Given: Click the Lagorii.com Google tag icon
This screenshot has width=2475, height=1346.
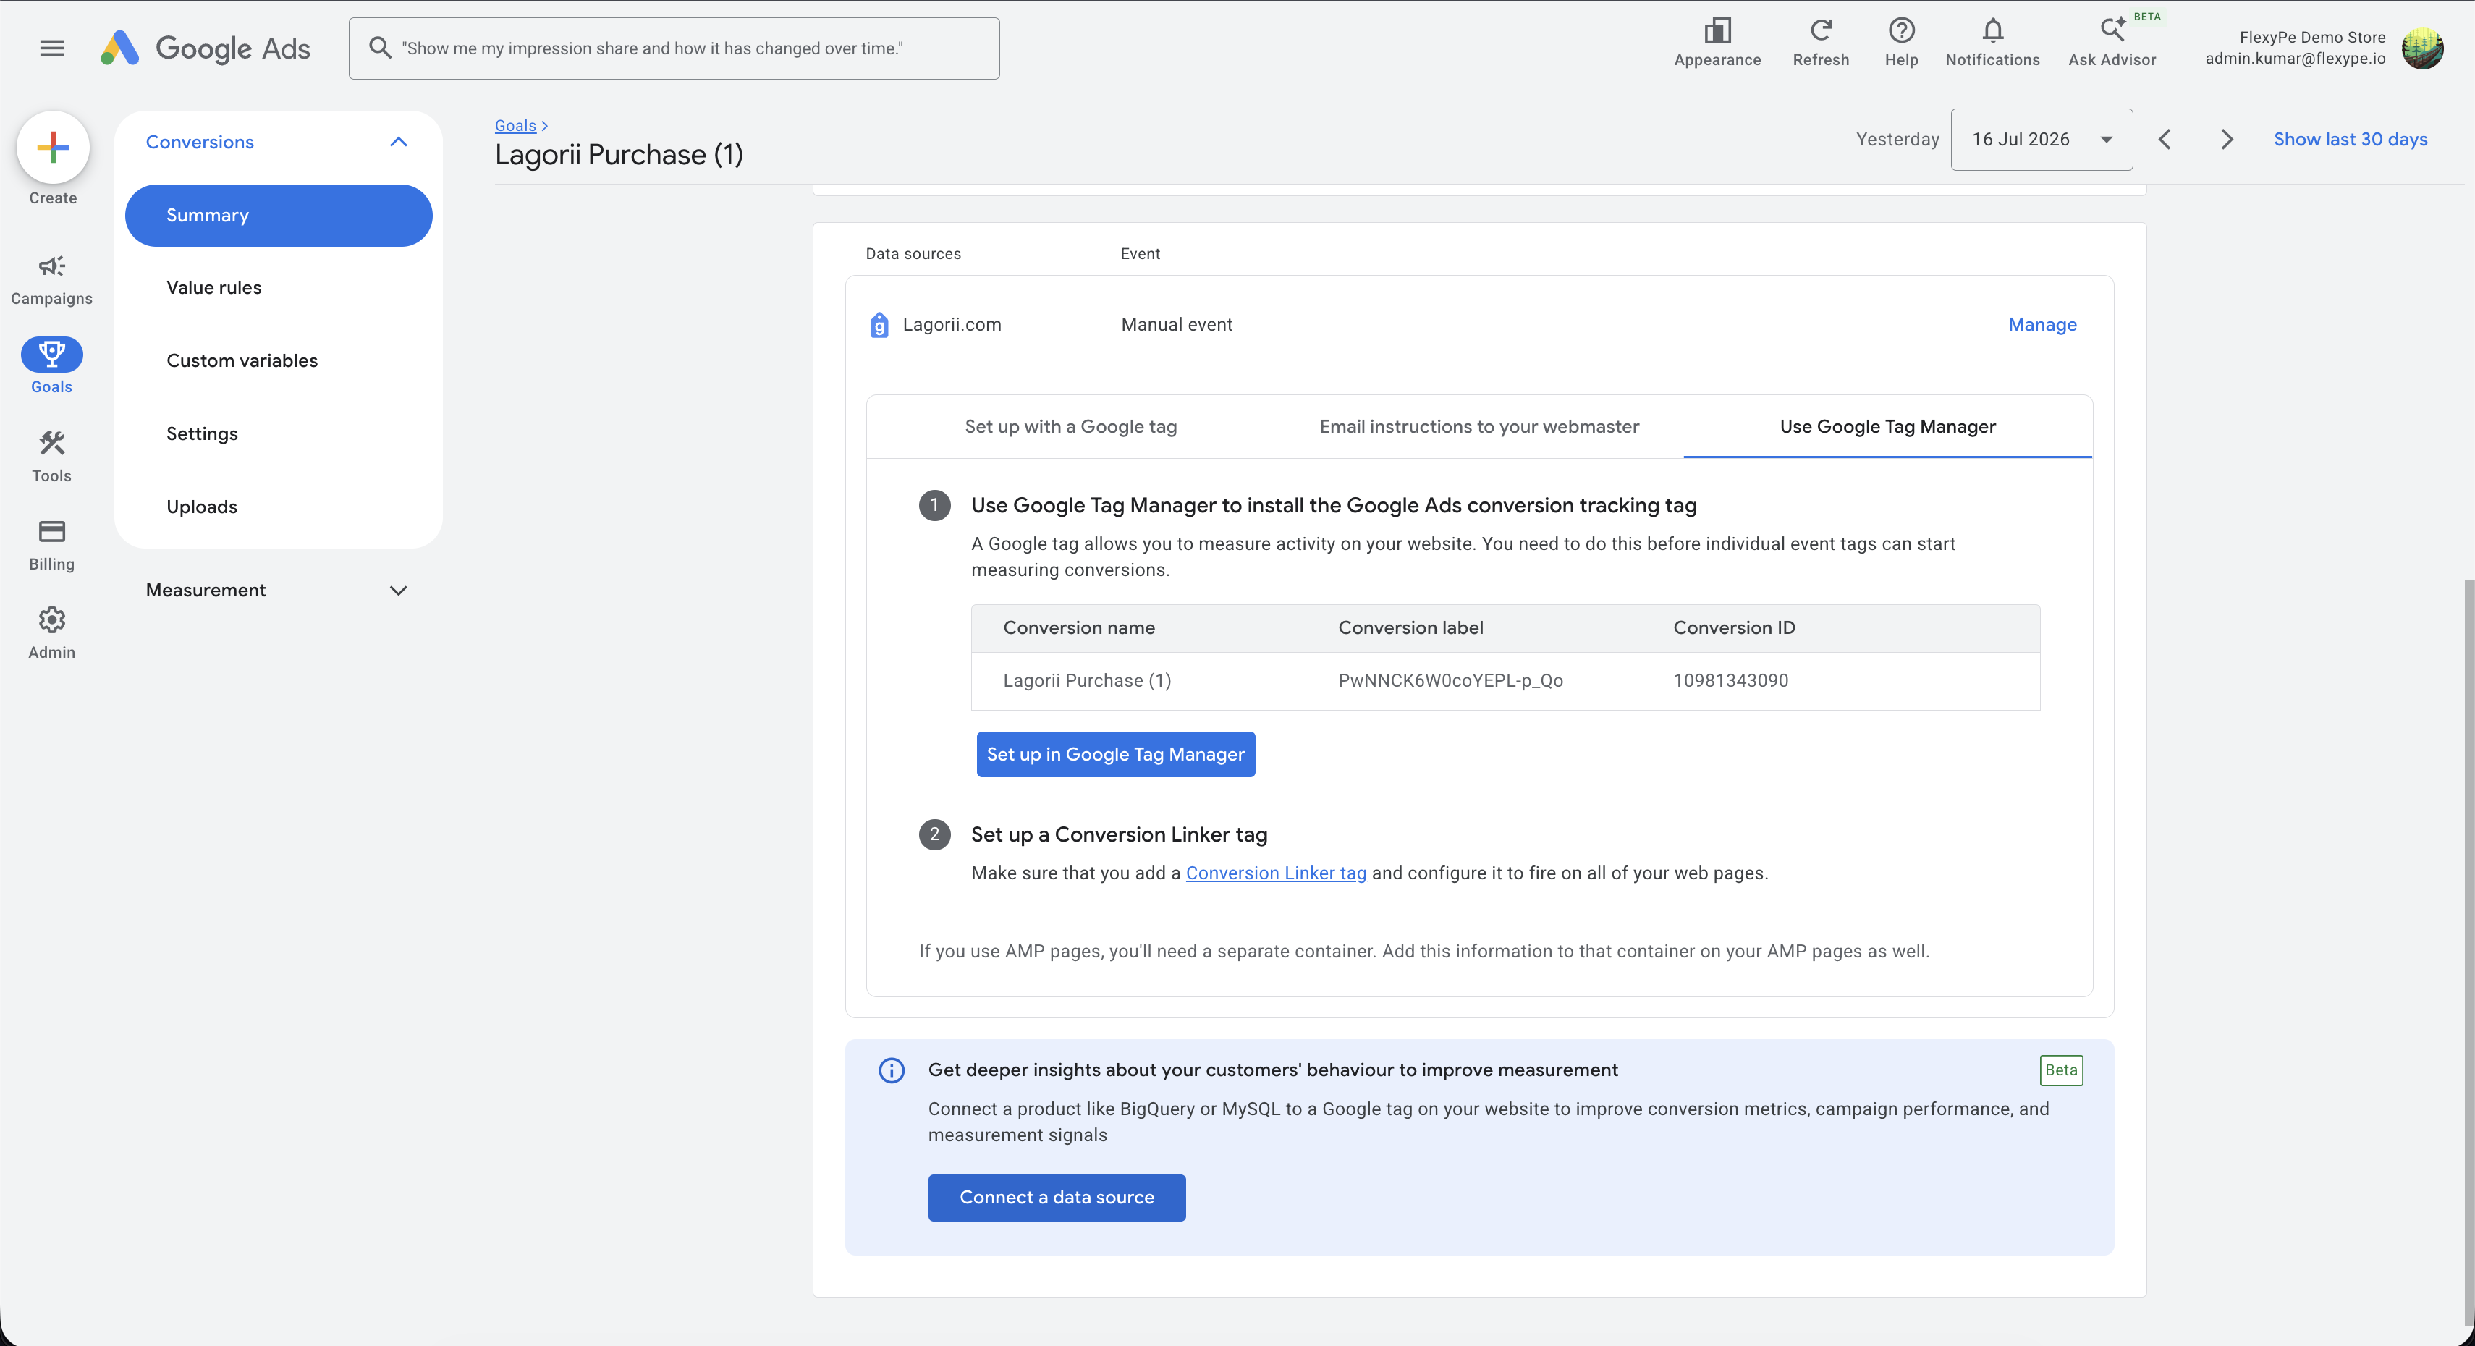Looking at the screenshot, I should pyautogui.click(x=879, y=326).
